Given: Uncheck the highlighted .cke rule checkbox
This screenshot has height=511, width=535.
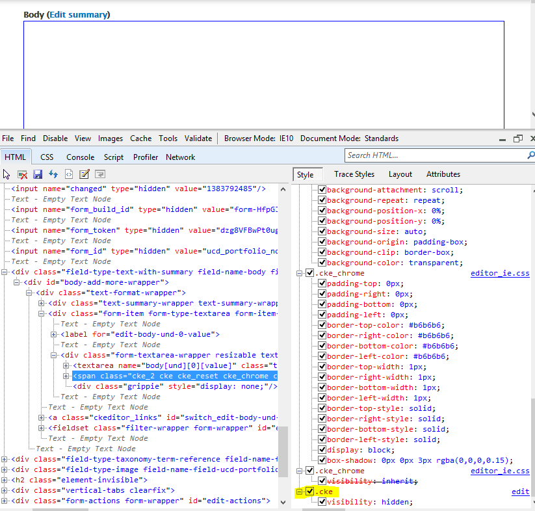Looking at the screenshot, I should (x=310, y=491).
